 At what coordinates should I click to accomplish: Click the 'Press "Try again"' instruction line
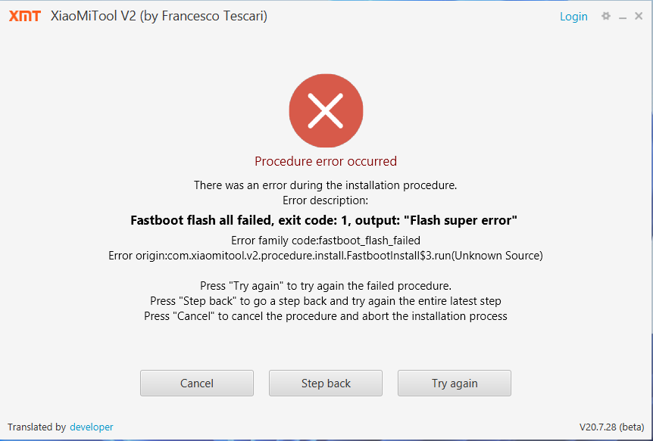tap(326, 286)
